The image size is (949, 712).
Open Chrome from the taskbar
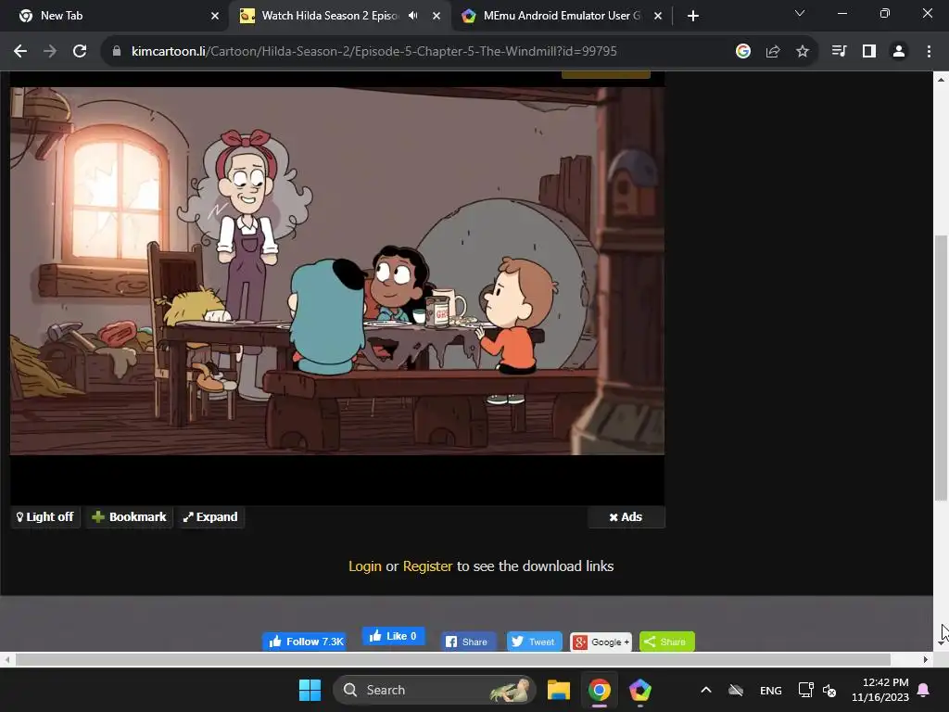(x=600, y=690)
